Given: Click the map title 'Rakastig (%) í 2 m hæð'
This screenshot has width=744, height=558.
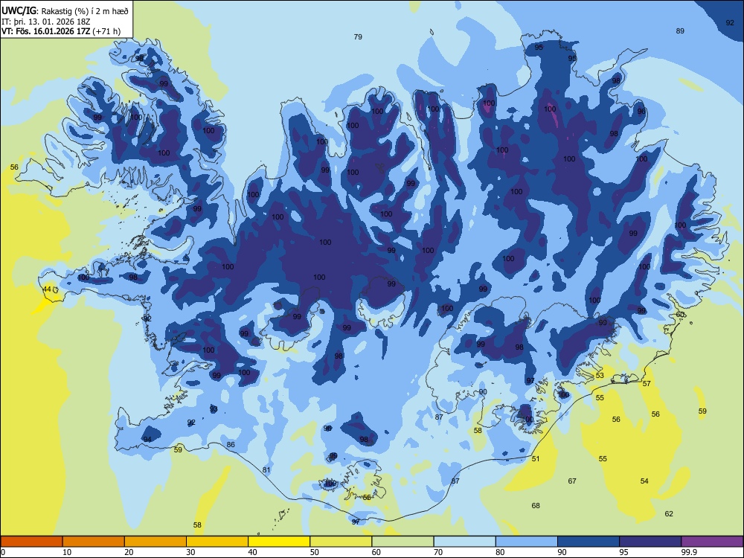Looking at the screenshot, I should point(85,11).
